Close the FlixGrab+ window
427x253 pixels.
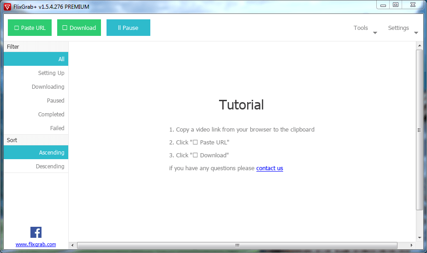pyautogui.click(x=413, y=5)
